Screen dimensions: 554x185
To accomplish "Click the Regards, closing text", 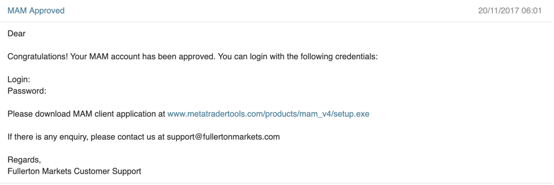I will pyautogui.click(x=24, y=160).
